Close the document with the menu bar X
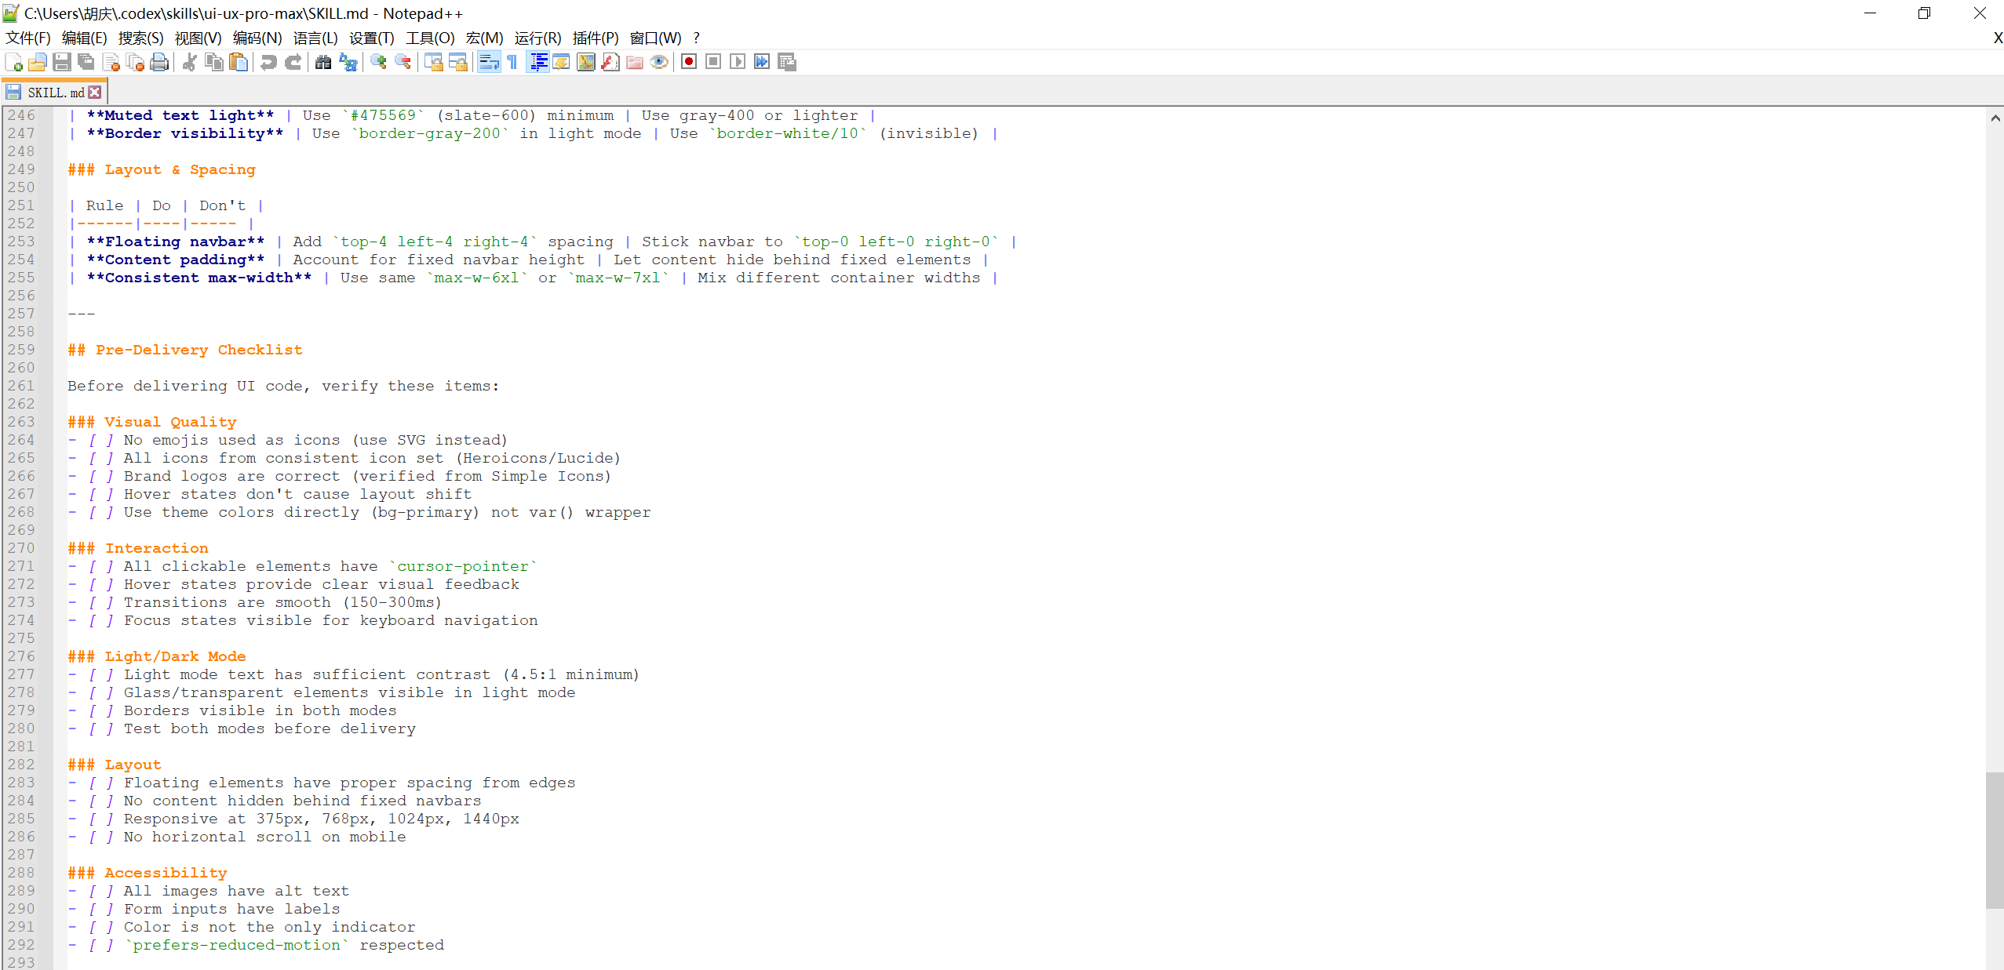The width and height of the screenshot is (2004, 970). 1997,38
